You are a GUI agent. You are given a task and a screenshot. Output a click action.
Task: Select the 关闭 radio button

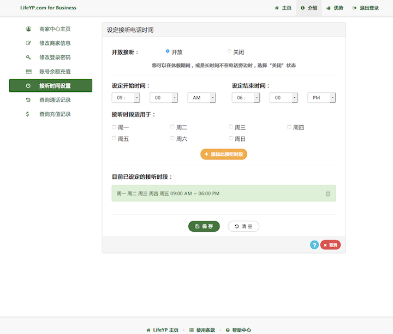(x=229, y=51)
